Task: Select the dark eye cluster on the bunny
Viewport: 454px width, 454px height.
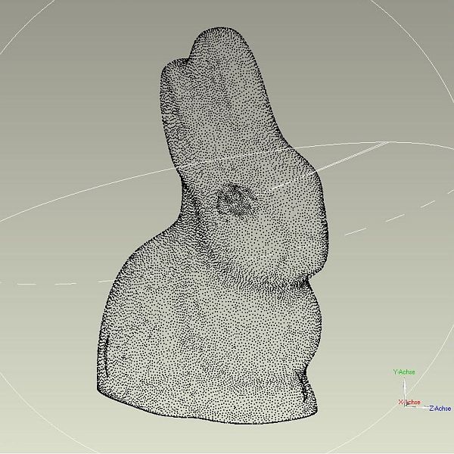Action: (x=235, y=200)
